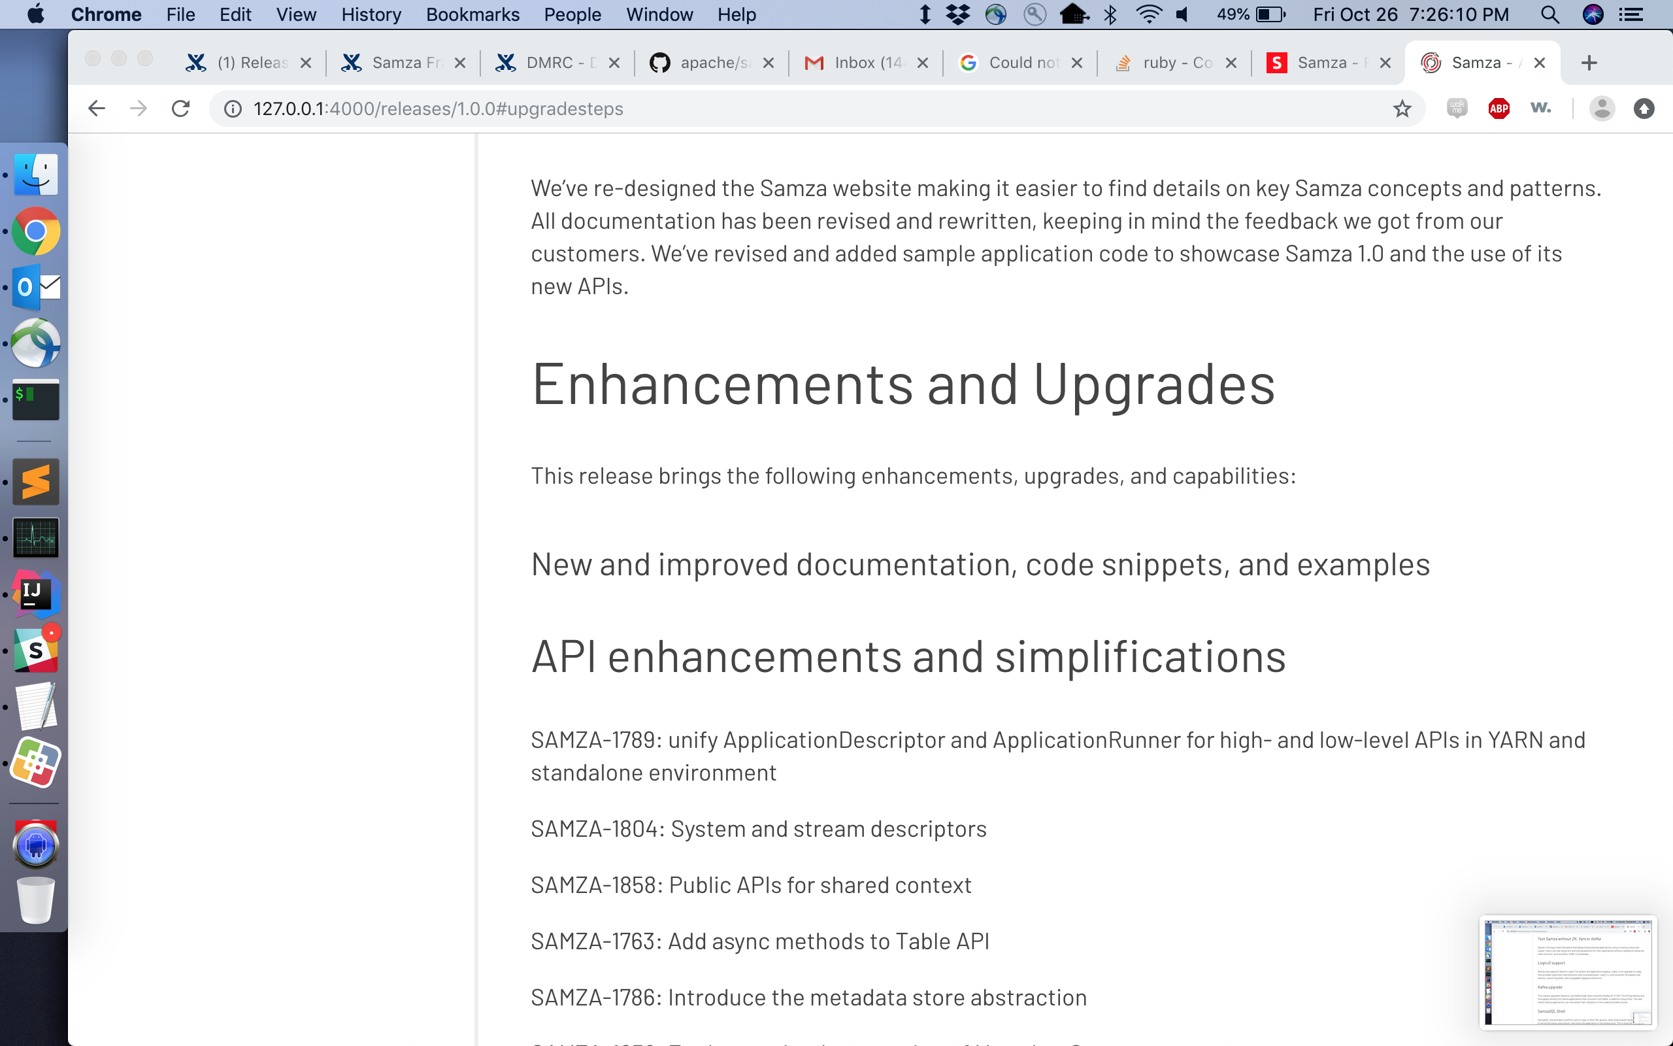This screenshot has width=1673, height=1046.
Task: Open a new tab with plus button
Action: (x=1589, y=63)
